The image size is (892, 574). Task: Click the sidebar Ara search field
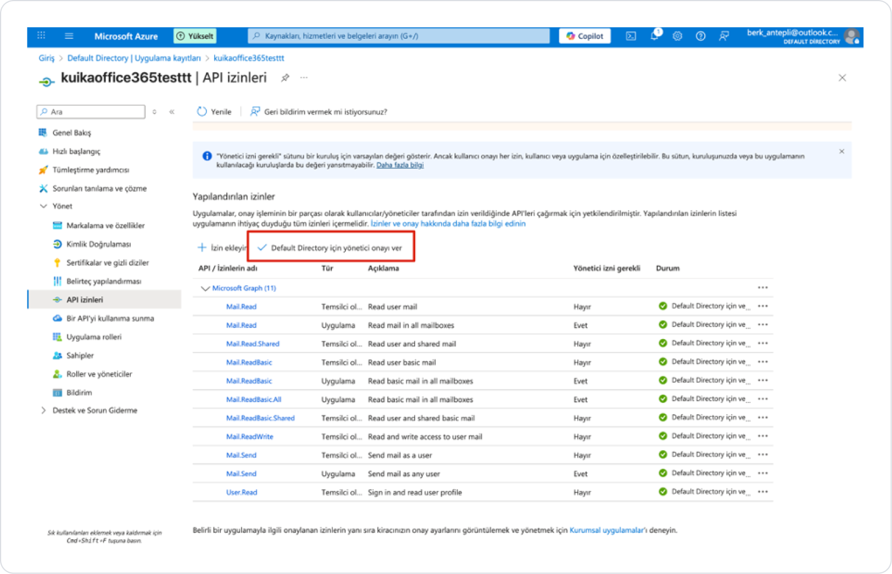click(91, 112)
